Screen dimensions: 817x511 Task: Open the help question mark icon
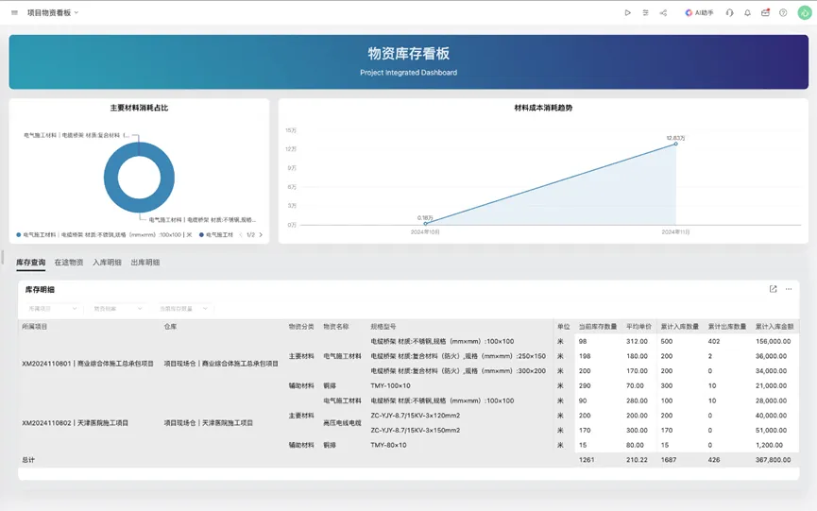(783, 13)
